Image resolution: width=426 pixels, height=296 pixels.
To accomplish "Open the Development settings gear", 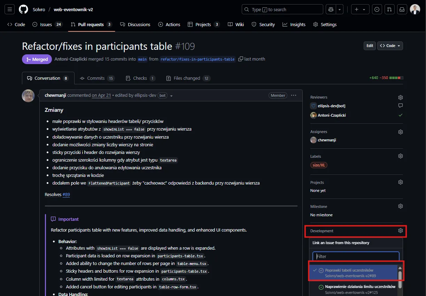I will point(400,231).
